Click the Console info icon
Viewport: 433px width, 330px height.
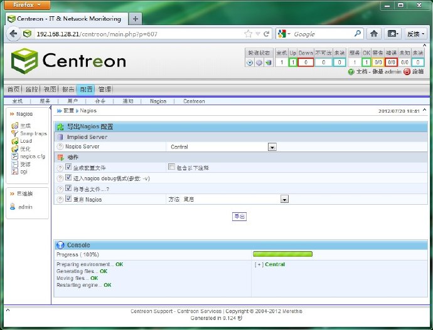click(x=60, y=245)
